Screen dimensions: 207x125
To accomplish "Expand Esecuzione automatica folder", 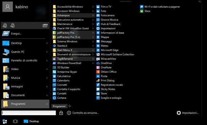I will click(x=73, y=20).
